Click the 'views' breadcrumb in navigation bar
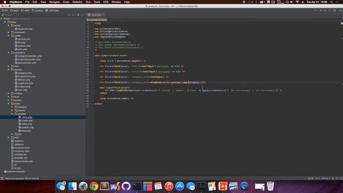 pyautogui.click(x=25, y=10)
